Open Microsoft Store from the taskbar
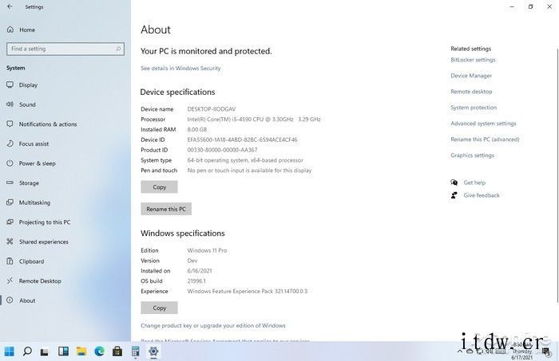Image resolution: width=559 pixels, height=361 pixels. click(x=117, y=351)
